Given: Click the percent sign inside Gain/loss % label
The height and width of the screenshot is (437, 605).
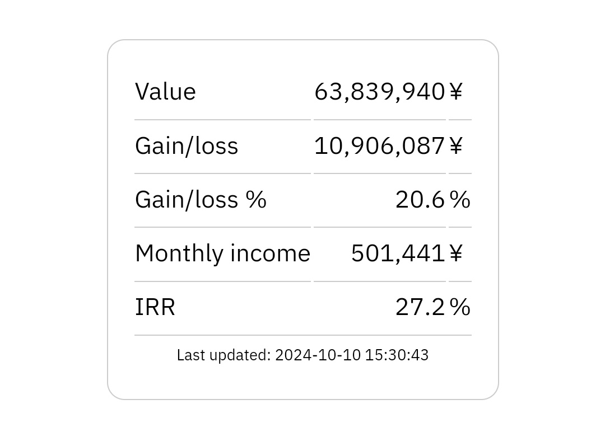Looking at the screenshot, I should (256, 200).
